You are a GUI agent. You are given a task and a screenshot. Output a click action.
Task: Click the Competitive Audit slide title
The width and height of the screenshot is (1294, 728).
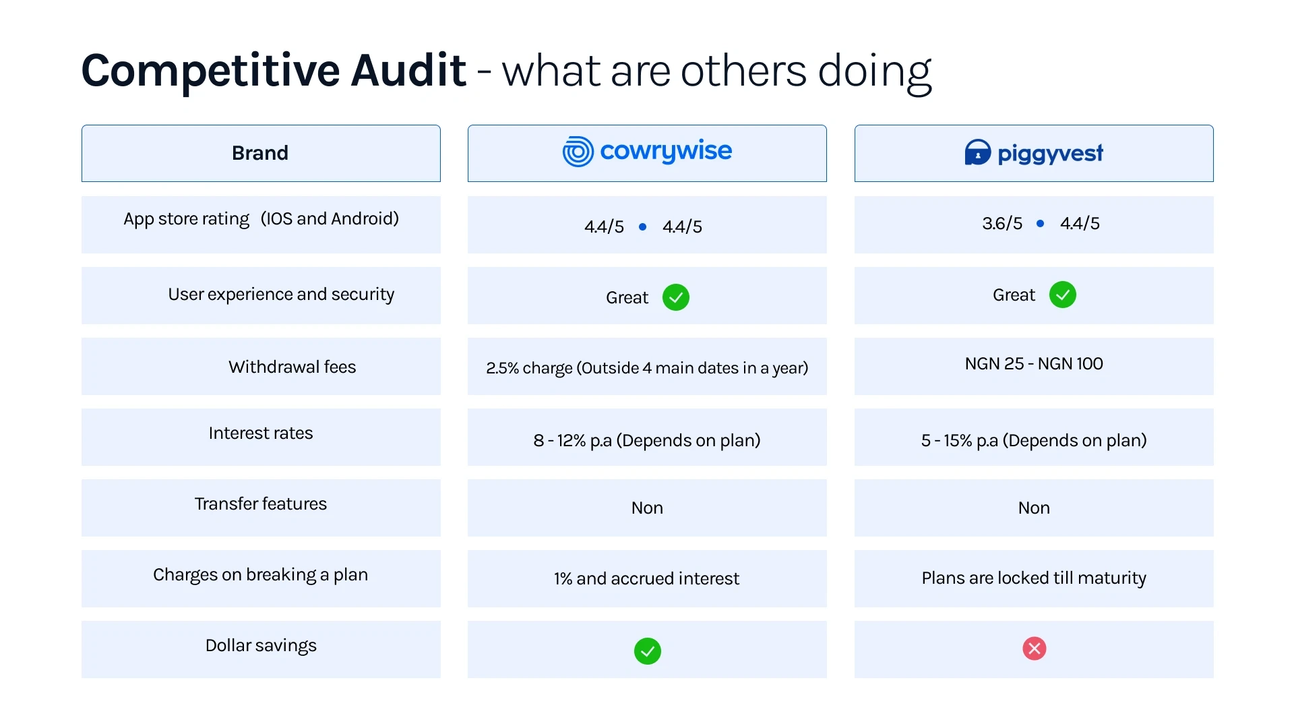pos(273,70)
